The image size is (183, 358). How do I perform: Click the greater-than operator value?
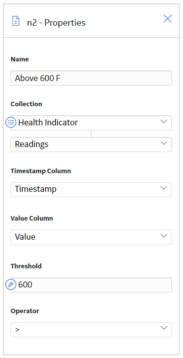tap(17, 330)
